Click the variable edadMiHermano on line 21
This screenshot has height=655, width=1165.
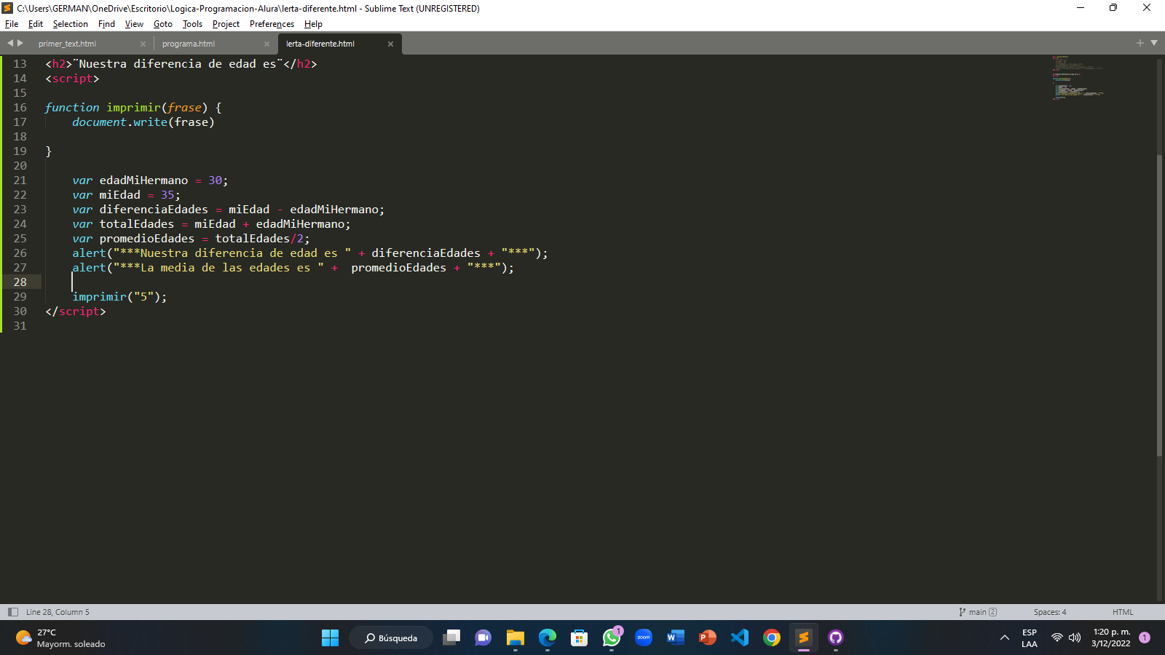[x=143, y=180]
